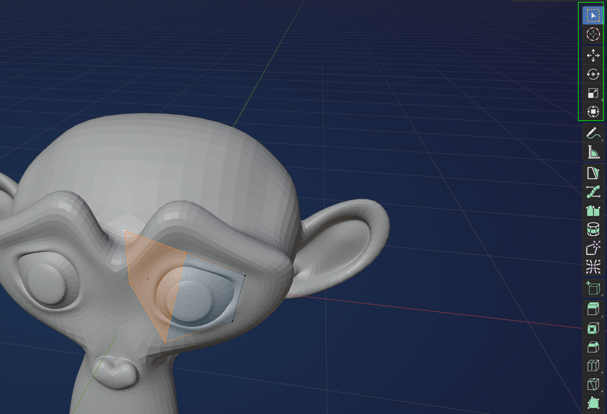Select the Add Cube tool
The image size is (607, 414).
pos(593,288)
